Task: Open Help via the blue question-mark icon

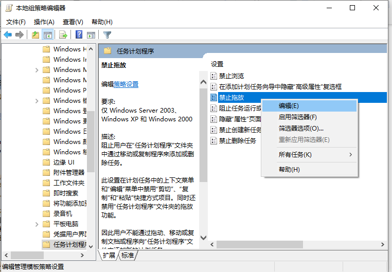Action: coord(79,35)
